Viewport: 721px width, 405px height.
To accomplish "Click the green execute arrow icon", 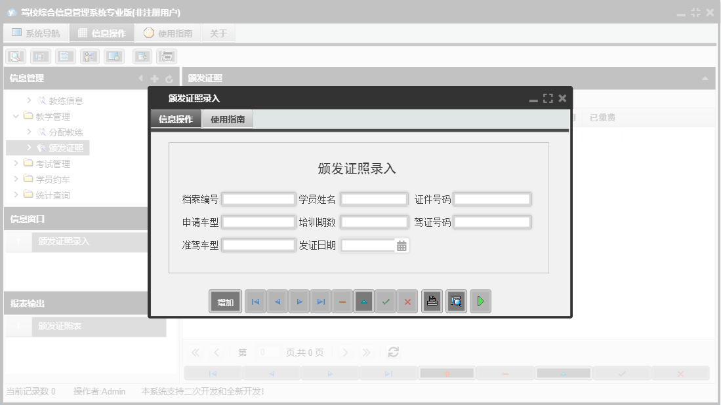I will coord(480,301).
